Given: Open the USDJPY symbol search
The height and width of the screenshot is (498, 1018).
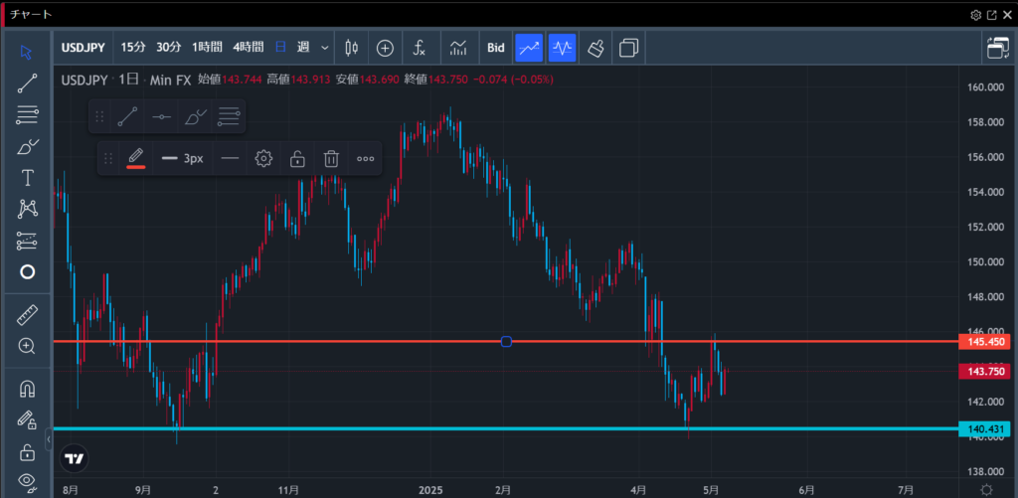Looking at the screenshot, I should tap(84, 48).
